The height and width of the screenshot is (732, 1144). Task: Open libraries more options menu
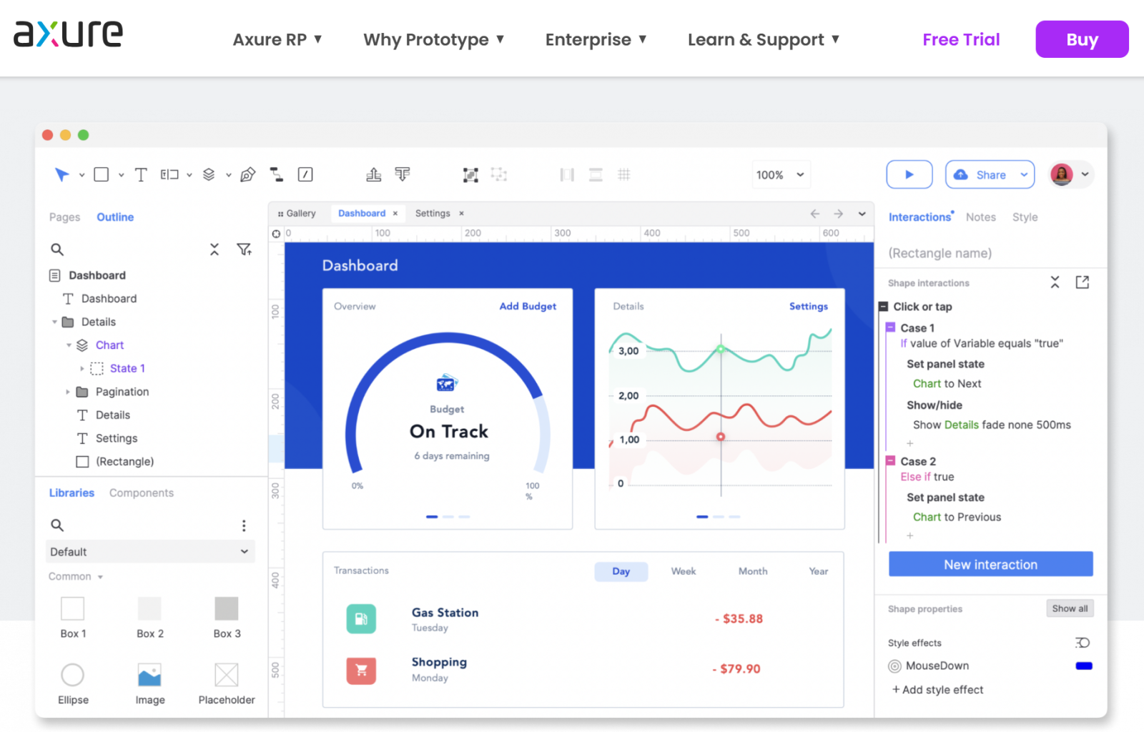pos(244,525)
